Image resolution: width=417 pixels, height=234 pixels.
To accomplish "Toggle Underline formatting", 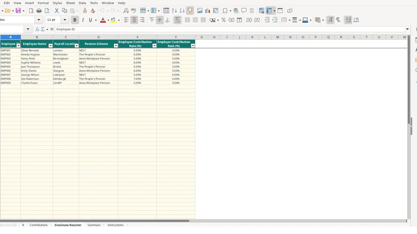I will [x=90, y=20].
